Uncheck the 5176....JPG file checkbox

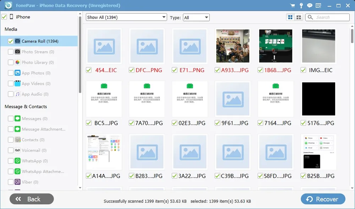coord(303,123)
